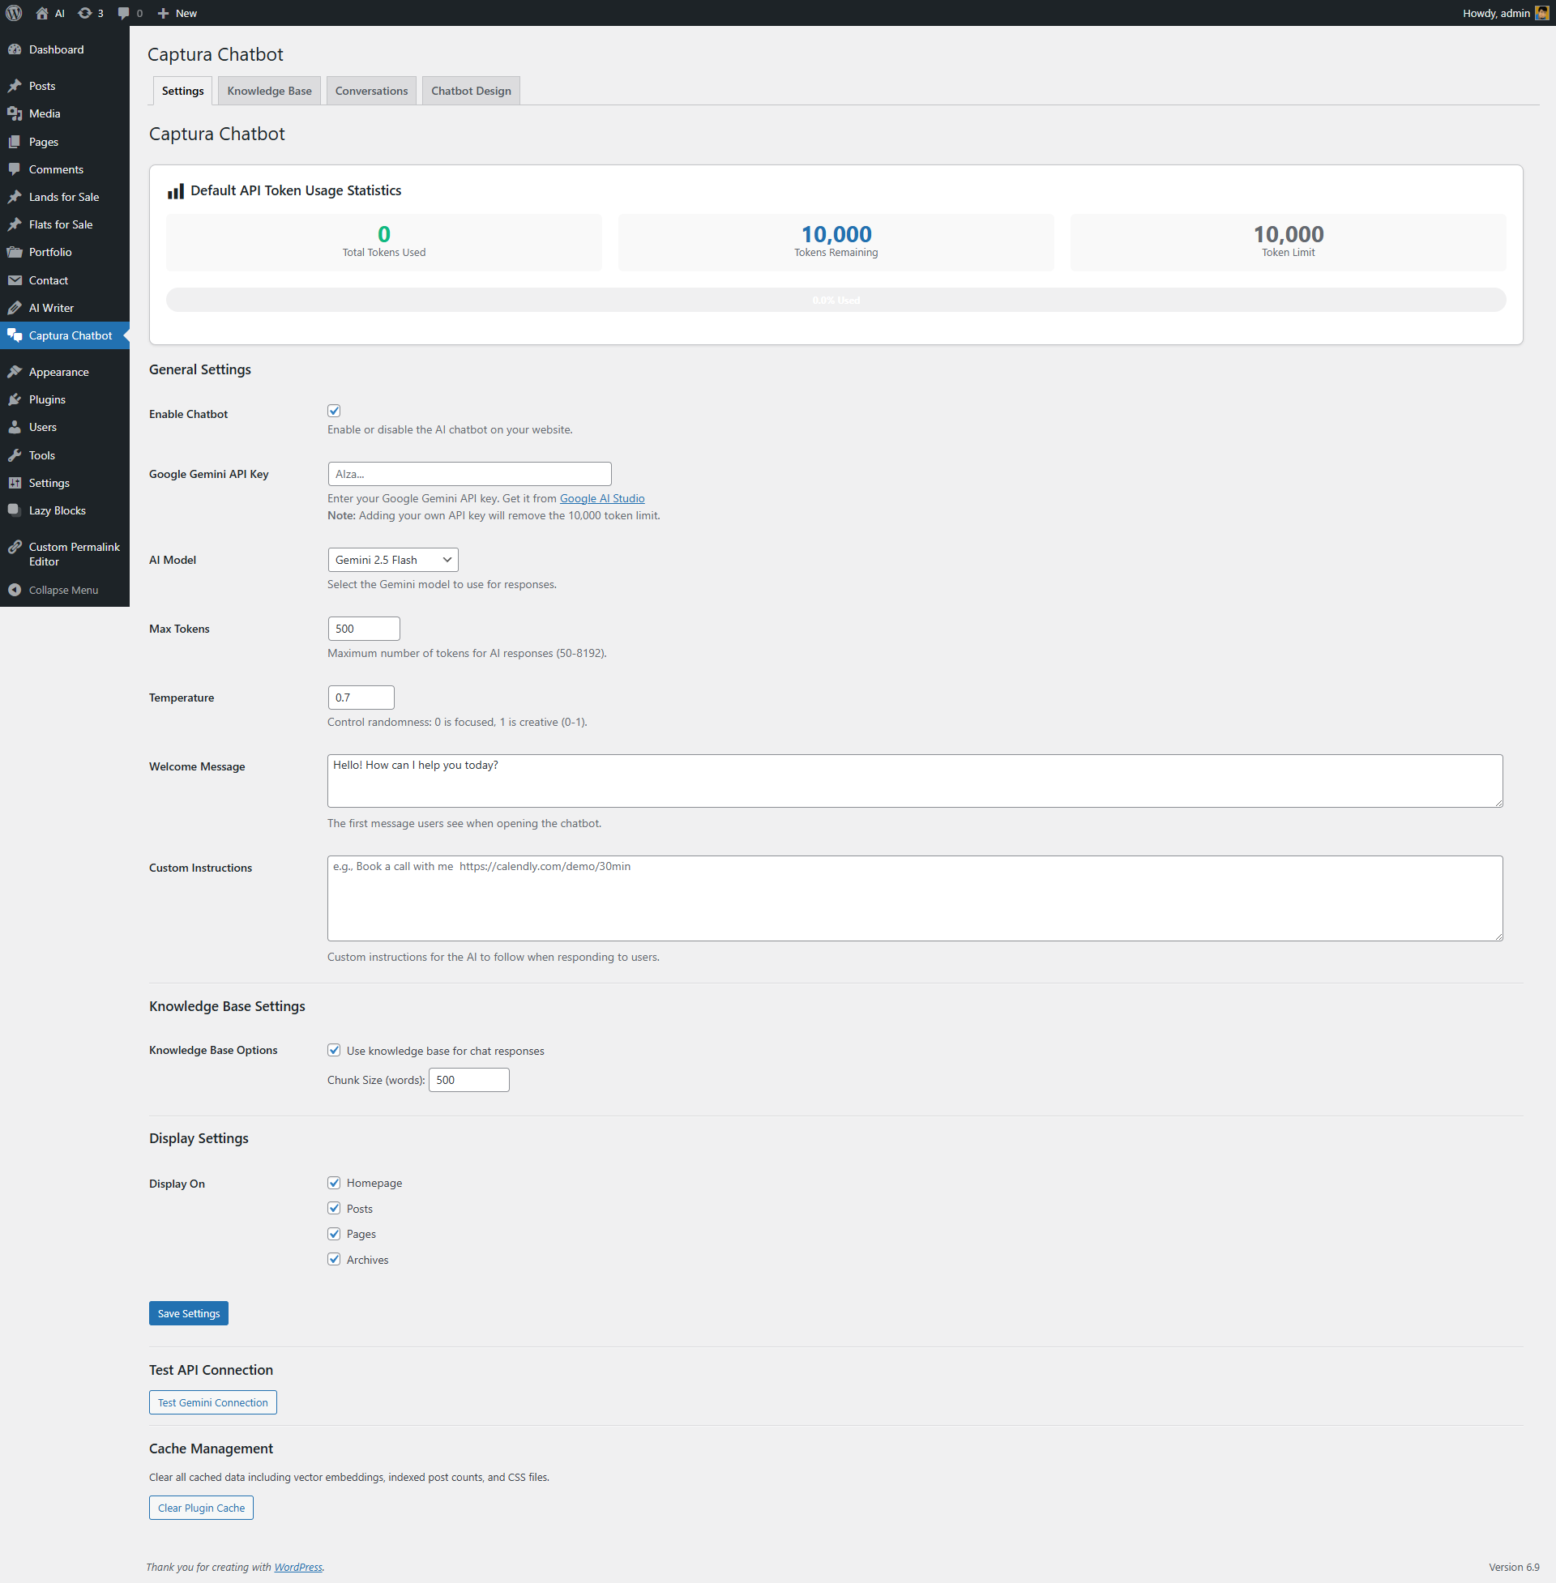This screenshot has height=1583, width=1556.
Task: Click the AI Writer sidebar icon
Action: (x=16, y=307)
